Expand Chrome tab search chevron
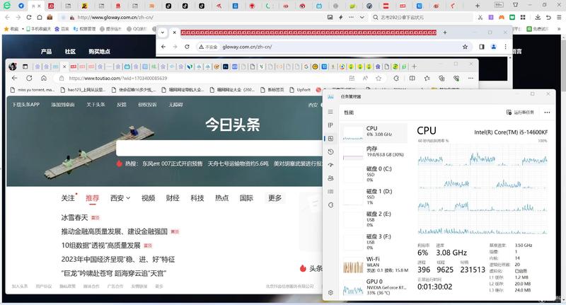The width and height of the screenshot is (566, 305). [163, 33]
